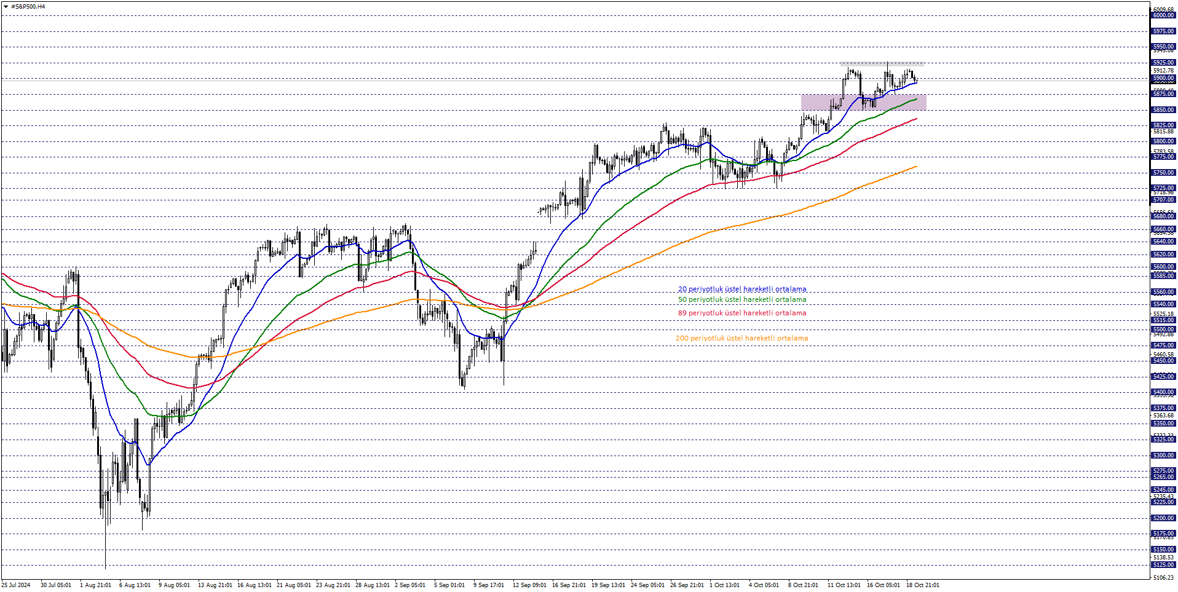
Task: Click the 5660.00 price level label
Action: coord(1163,229)
